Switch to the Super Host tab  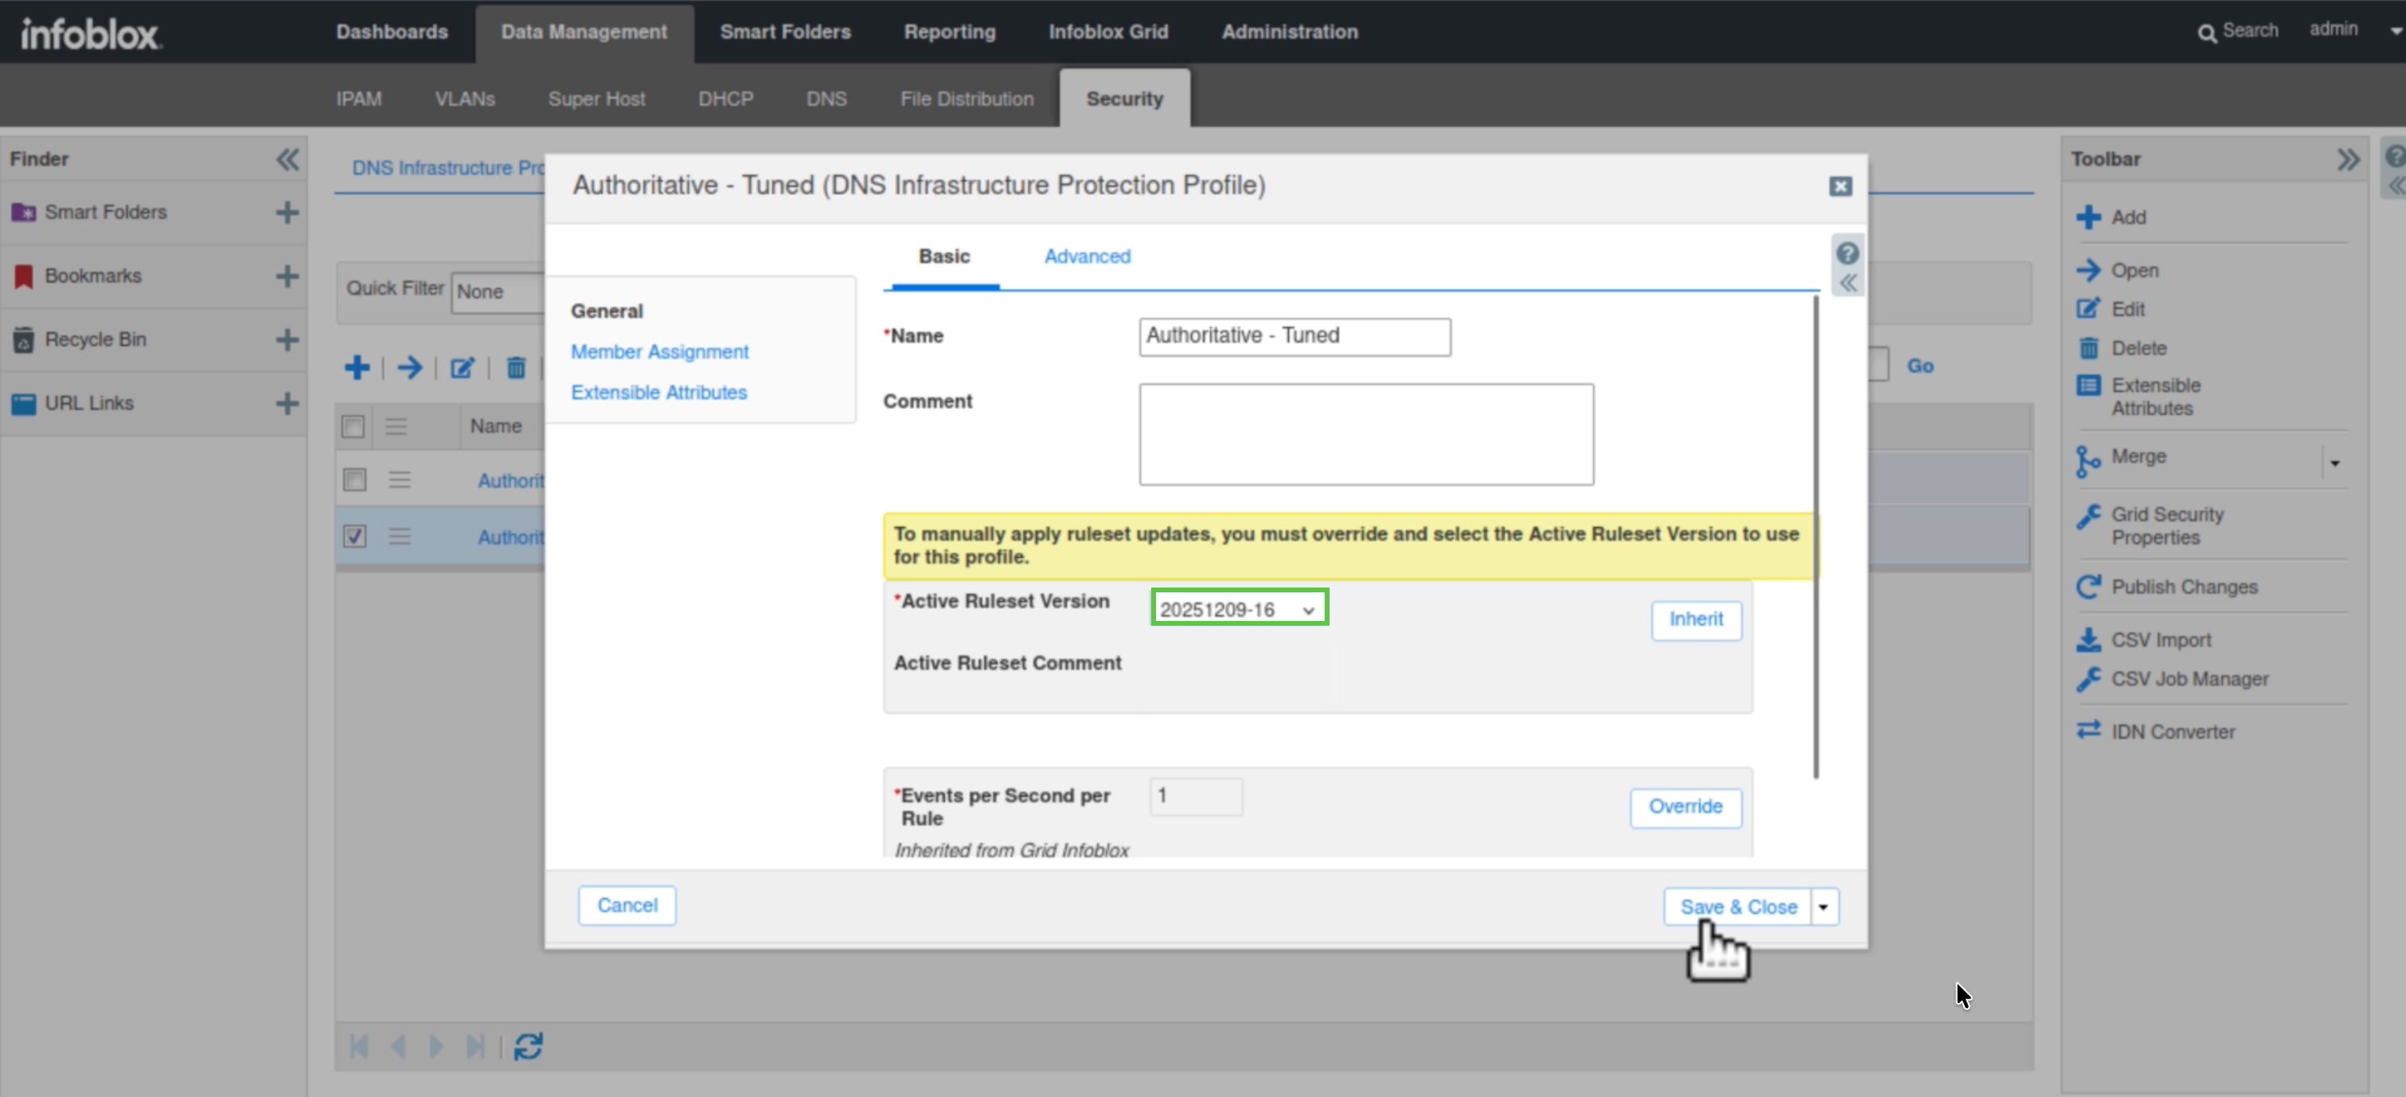point(597,99)
